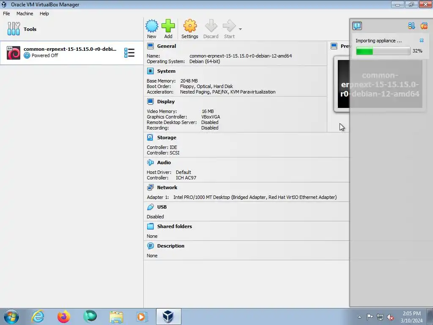Image resolution: width=433 pixels, height=325 pixels.
Task: Click the Powered Off status text
Action: click(45, 55)
